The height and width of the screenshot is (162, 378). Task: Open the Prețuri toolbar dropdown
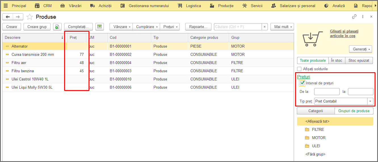click(x=170, y=27)
